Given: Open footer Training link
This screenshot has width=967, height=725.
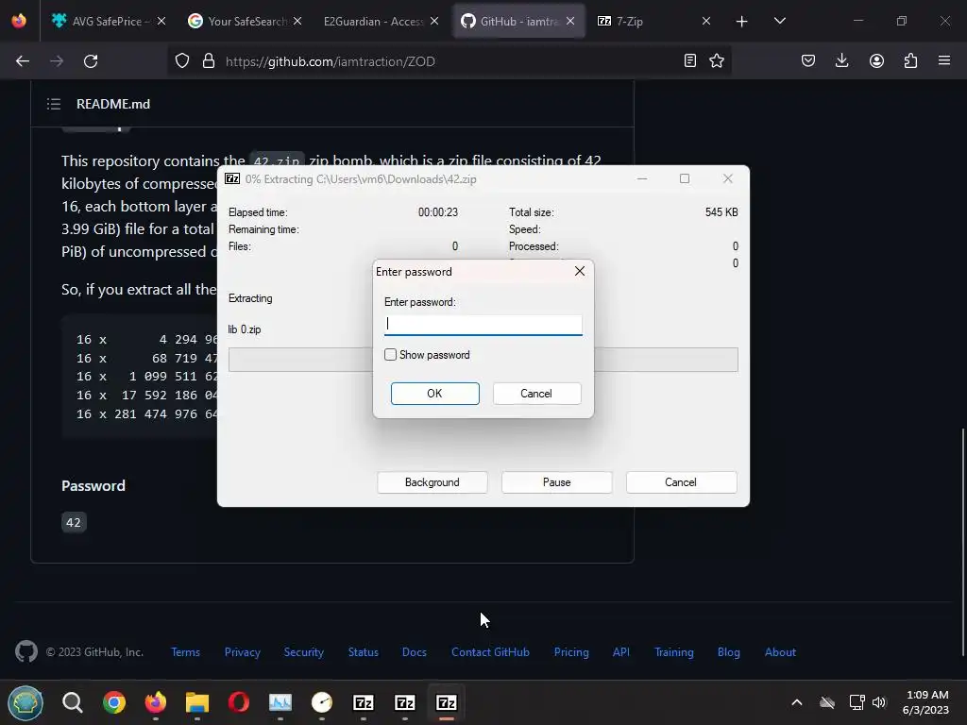Looking at the screenshot, I should click(673, 652).
